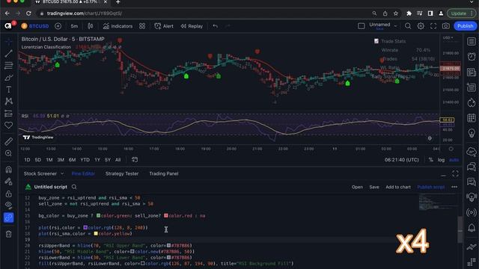Select the trend line drawing tool
Image resolution: width=479 pixels, height=269 pixels.
[x=8, y=53]
